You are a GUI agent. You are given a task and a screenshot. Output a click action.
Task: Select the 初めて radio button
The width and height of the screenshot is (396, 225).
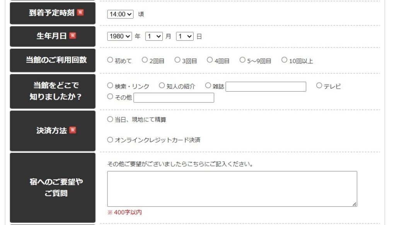pyautogui.click(x=110, y=60)
